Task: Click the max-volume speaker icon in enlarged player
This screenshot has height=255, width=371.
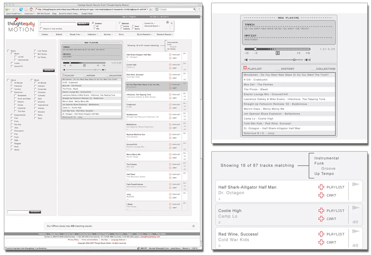Action: pyautogui.click(x=307, y=60)
